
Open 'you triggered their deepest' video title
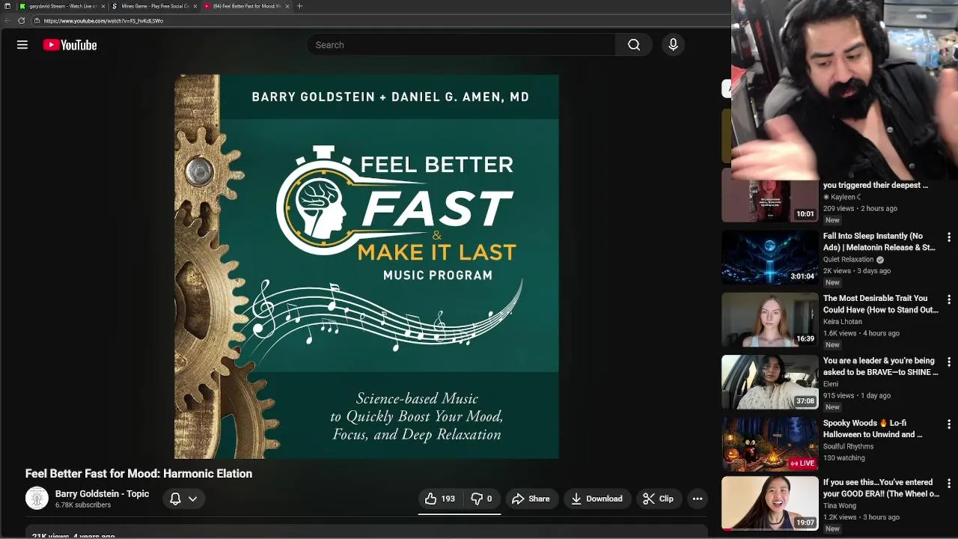(x=876, y=185)
